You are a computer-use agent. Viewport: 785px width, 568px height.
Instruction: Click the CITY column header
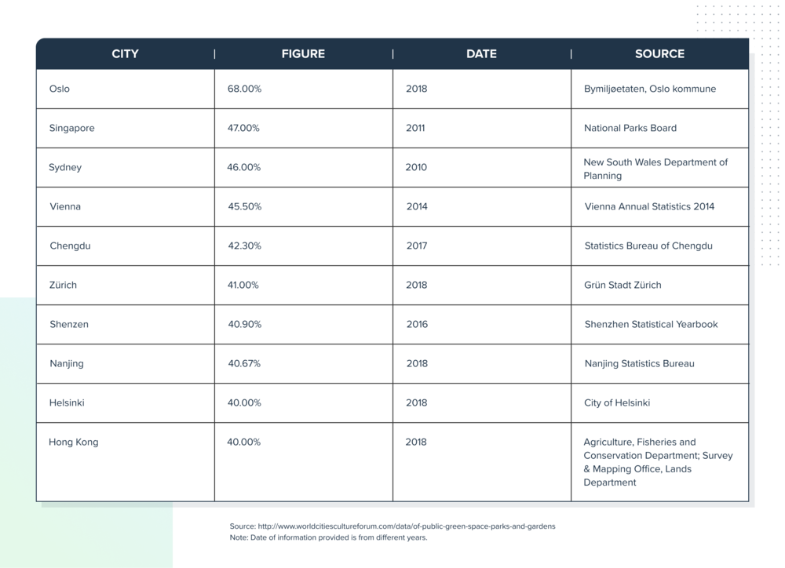pyautogui.click(x=125, y=54)
